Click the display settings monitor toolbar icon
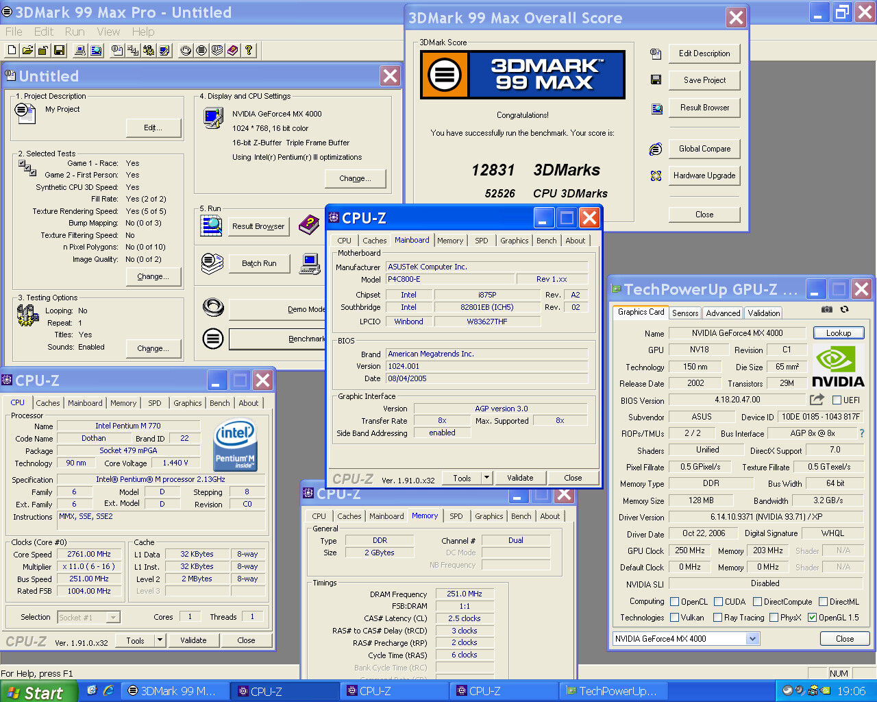 164,50
